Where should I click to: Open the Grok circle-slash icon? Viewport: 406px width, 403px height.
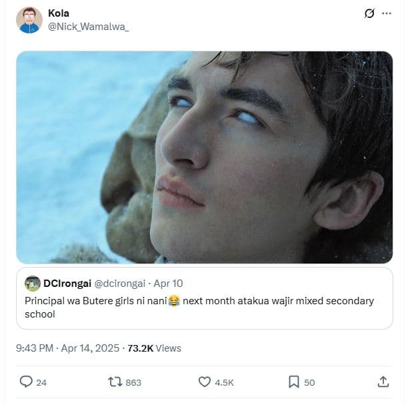pos(369,13)
